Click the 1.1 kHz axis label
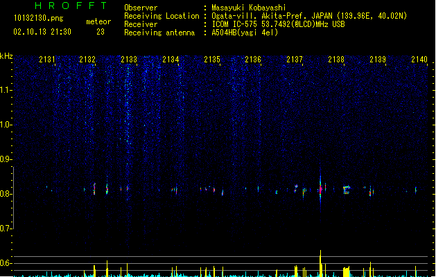 [x=6, y=90]
